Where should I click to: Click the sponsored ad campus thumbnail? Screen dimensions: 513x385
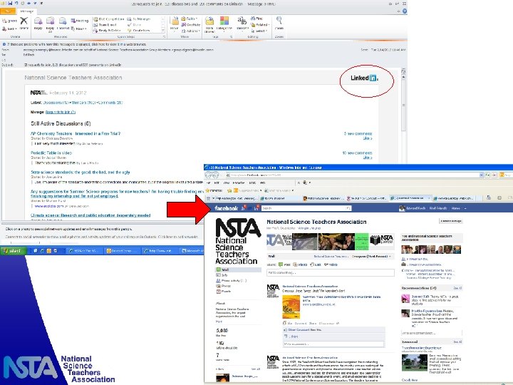[415, 363]
